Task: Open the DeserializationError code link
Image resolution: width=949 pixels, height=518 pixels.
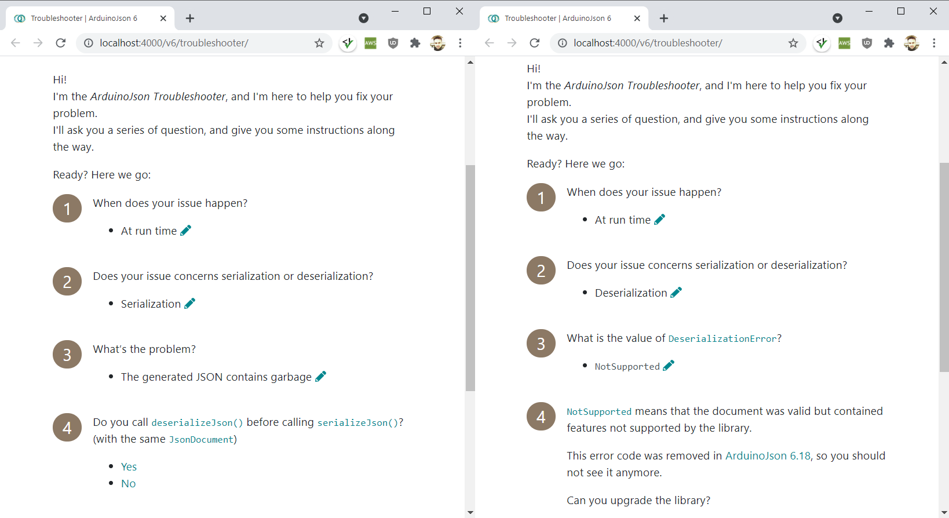Action: coord(722,338)
